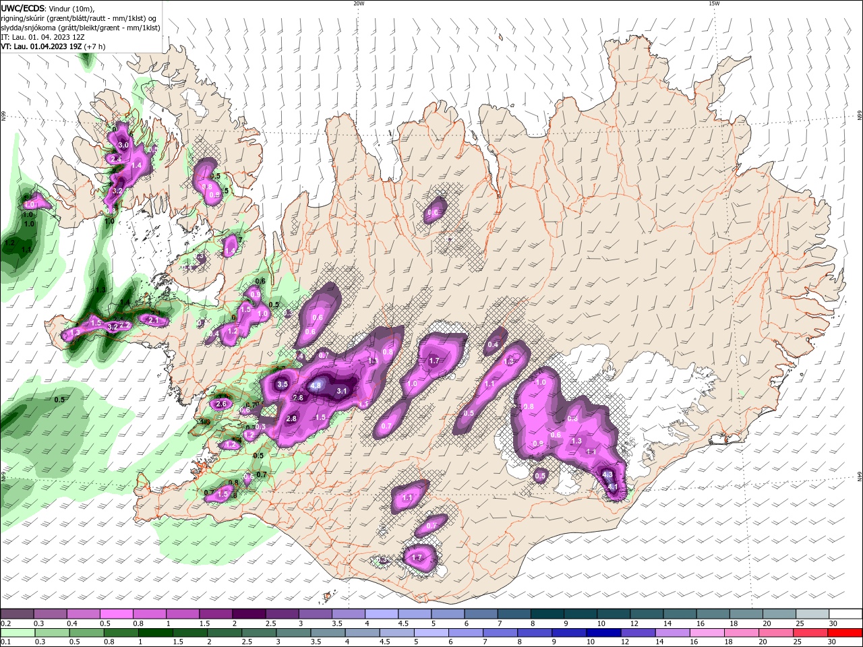The width and height of the screenshot is (863, 647).
Task: Click the 4.8 snowfall value on the map
Action: click(316, 386)
